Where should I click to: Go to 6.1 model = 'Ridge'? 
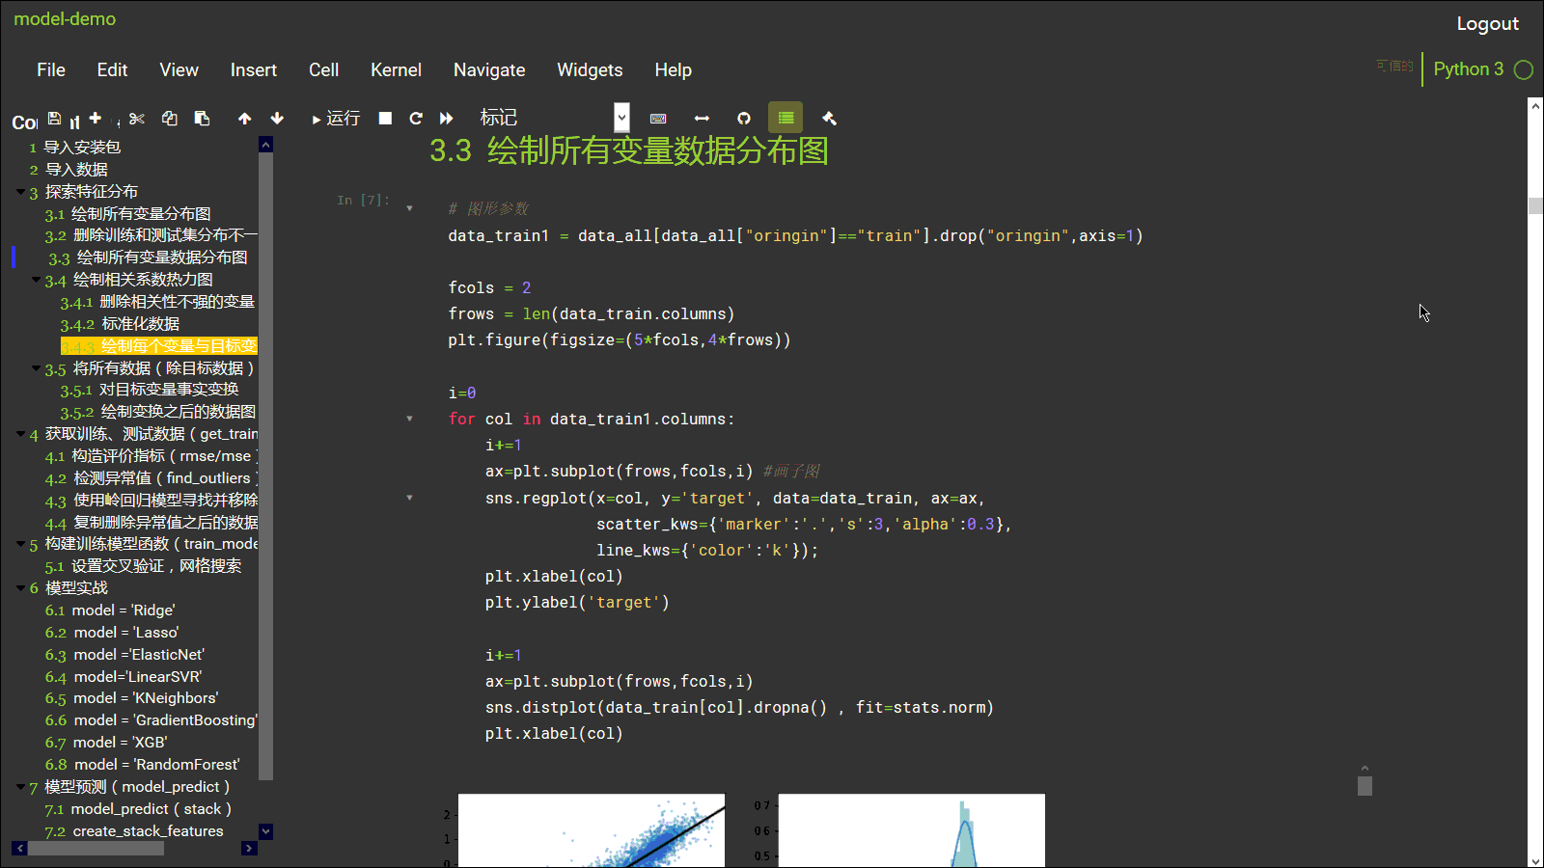(x=110, y=610)
